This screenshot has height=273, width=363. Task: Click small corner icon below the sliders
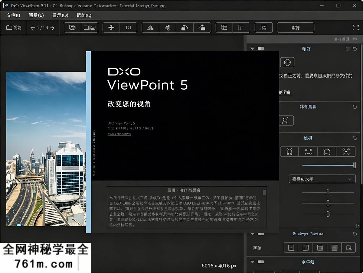[x=358, y=226]
